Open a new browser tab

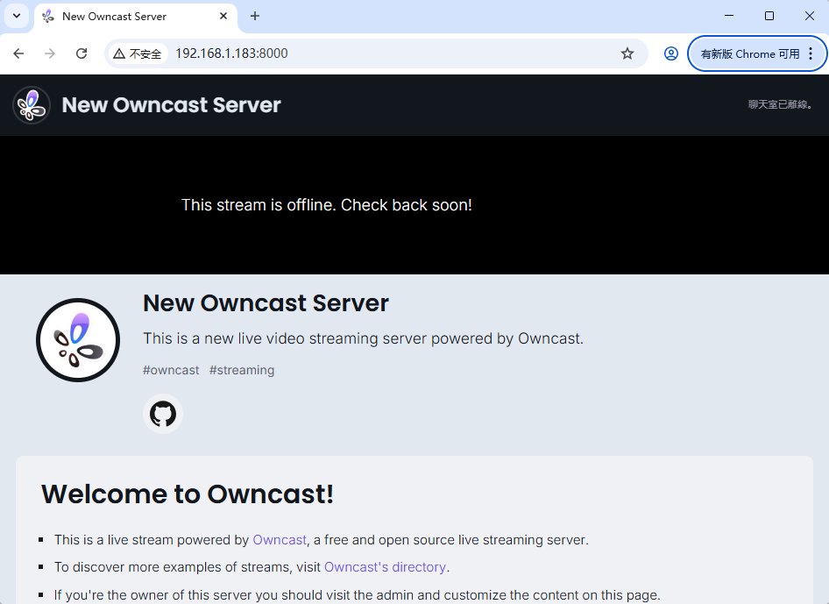pos(255,16)
